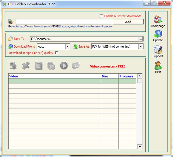This screenshot has width=173, height=157.
Task: Close the Hulu Video Downloader window
Action: (x=164, y=3)
